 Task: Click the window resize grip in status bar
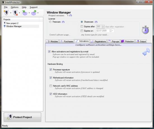(x=151, y=126)
